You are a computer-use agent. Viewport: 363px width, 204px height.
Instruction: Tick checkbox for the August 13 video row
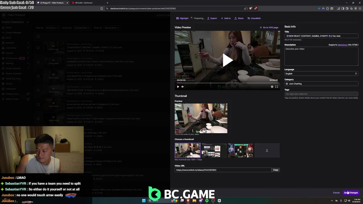coord(38,76)
